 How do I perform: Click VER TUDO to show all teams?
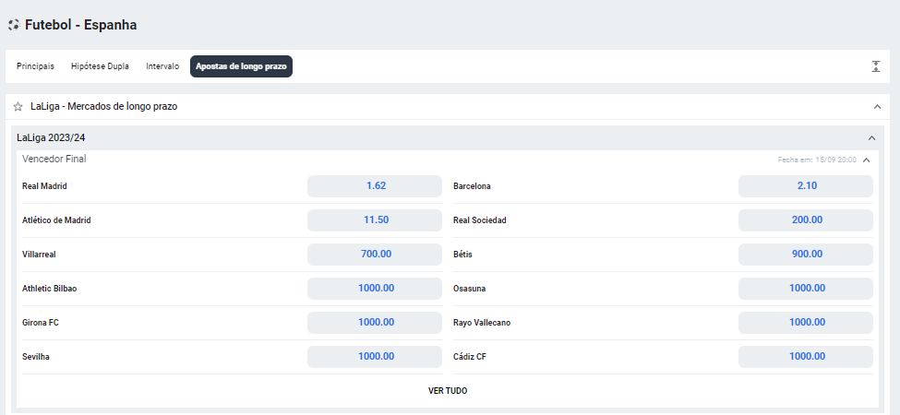click(448, 391)
